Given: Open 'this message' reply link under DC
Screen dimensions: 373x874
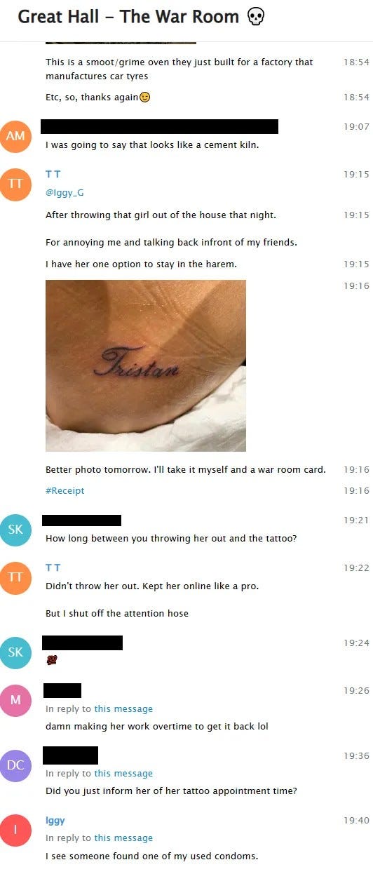Looking at the screenshot, I should click(x=123, y=774).
